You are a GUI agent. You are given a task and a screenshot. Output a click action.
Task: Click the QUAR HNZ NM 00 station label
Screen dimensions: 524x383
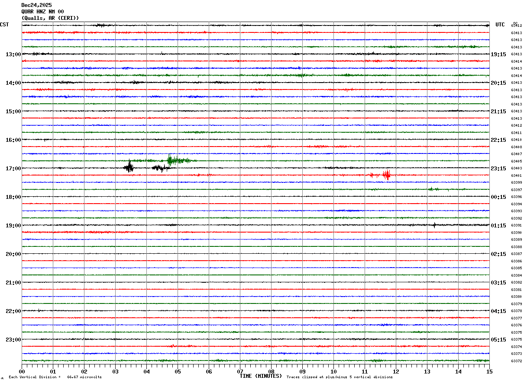(42, 12)
